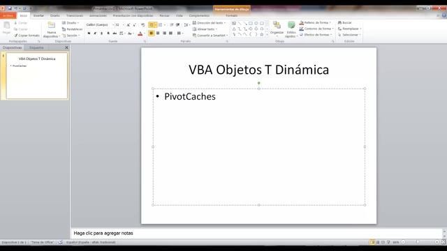
Task: Close the slides pane with X
Action: (66, 47)
